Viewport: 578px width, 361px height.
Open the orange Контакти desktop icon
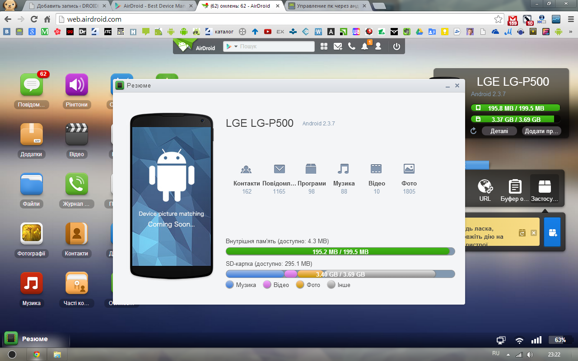77,234
